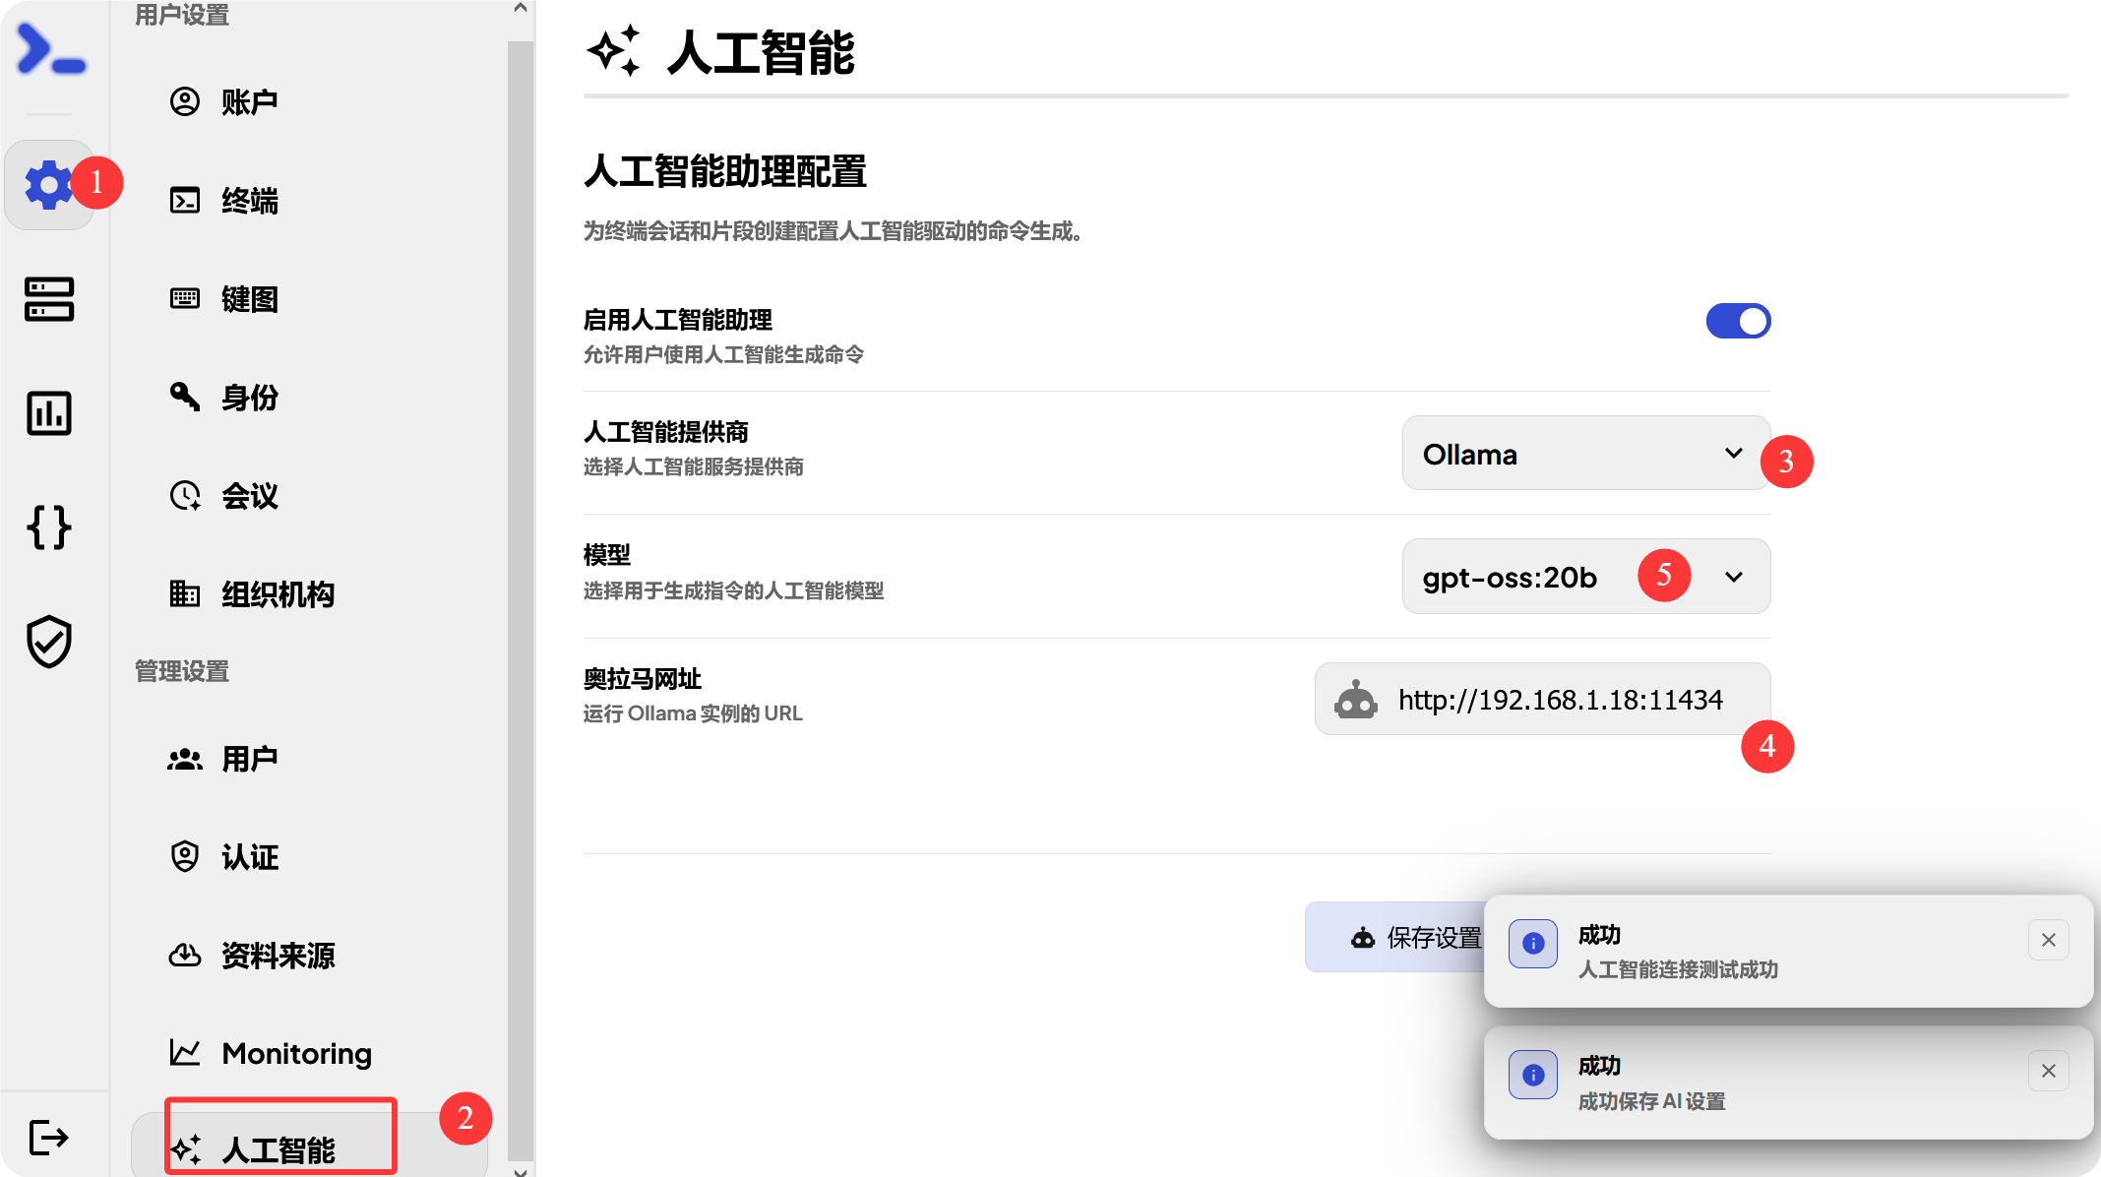Disable the 启用人工智能助理 toggle
Screen dimensions: 2101x1177
pos(1738,320)
